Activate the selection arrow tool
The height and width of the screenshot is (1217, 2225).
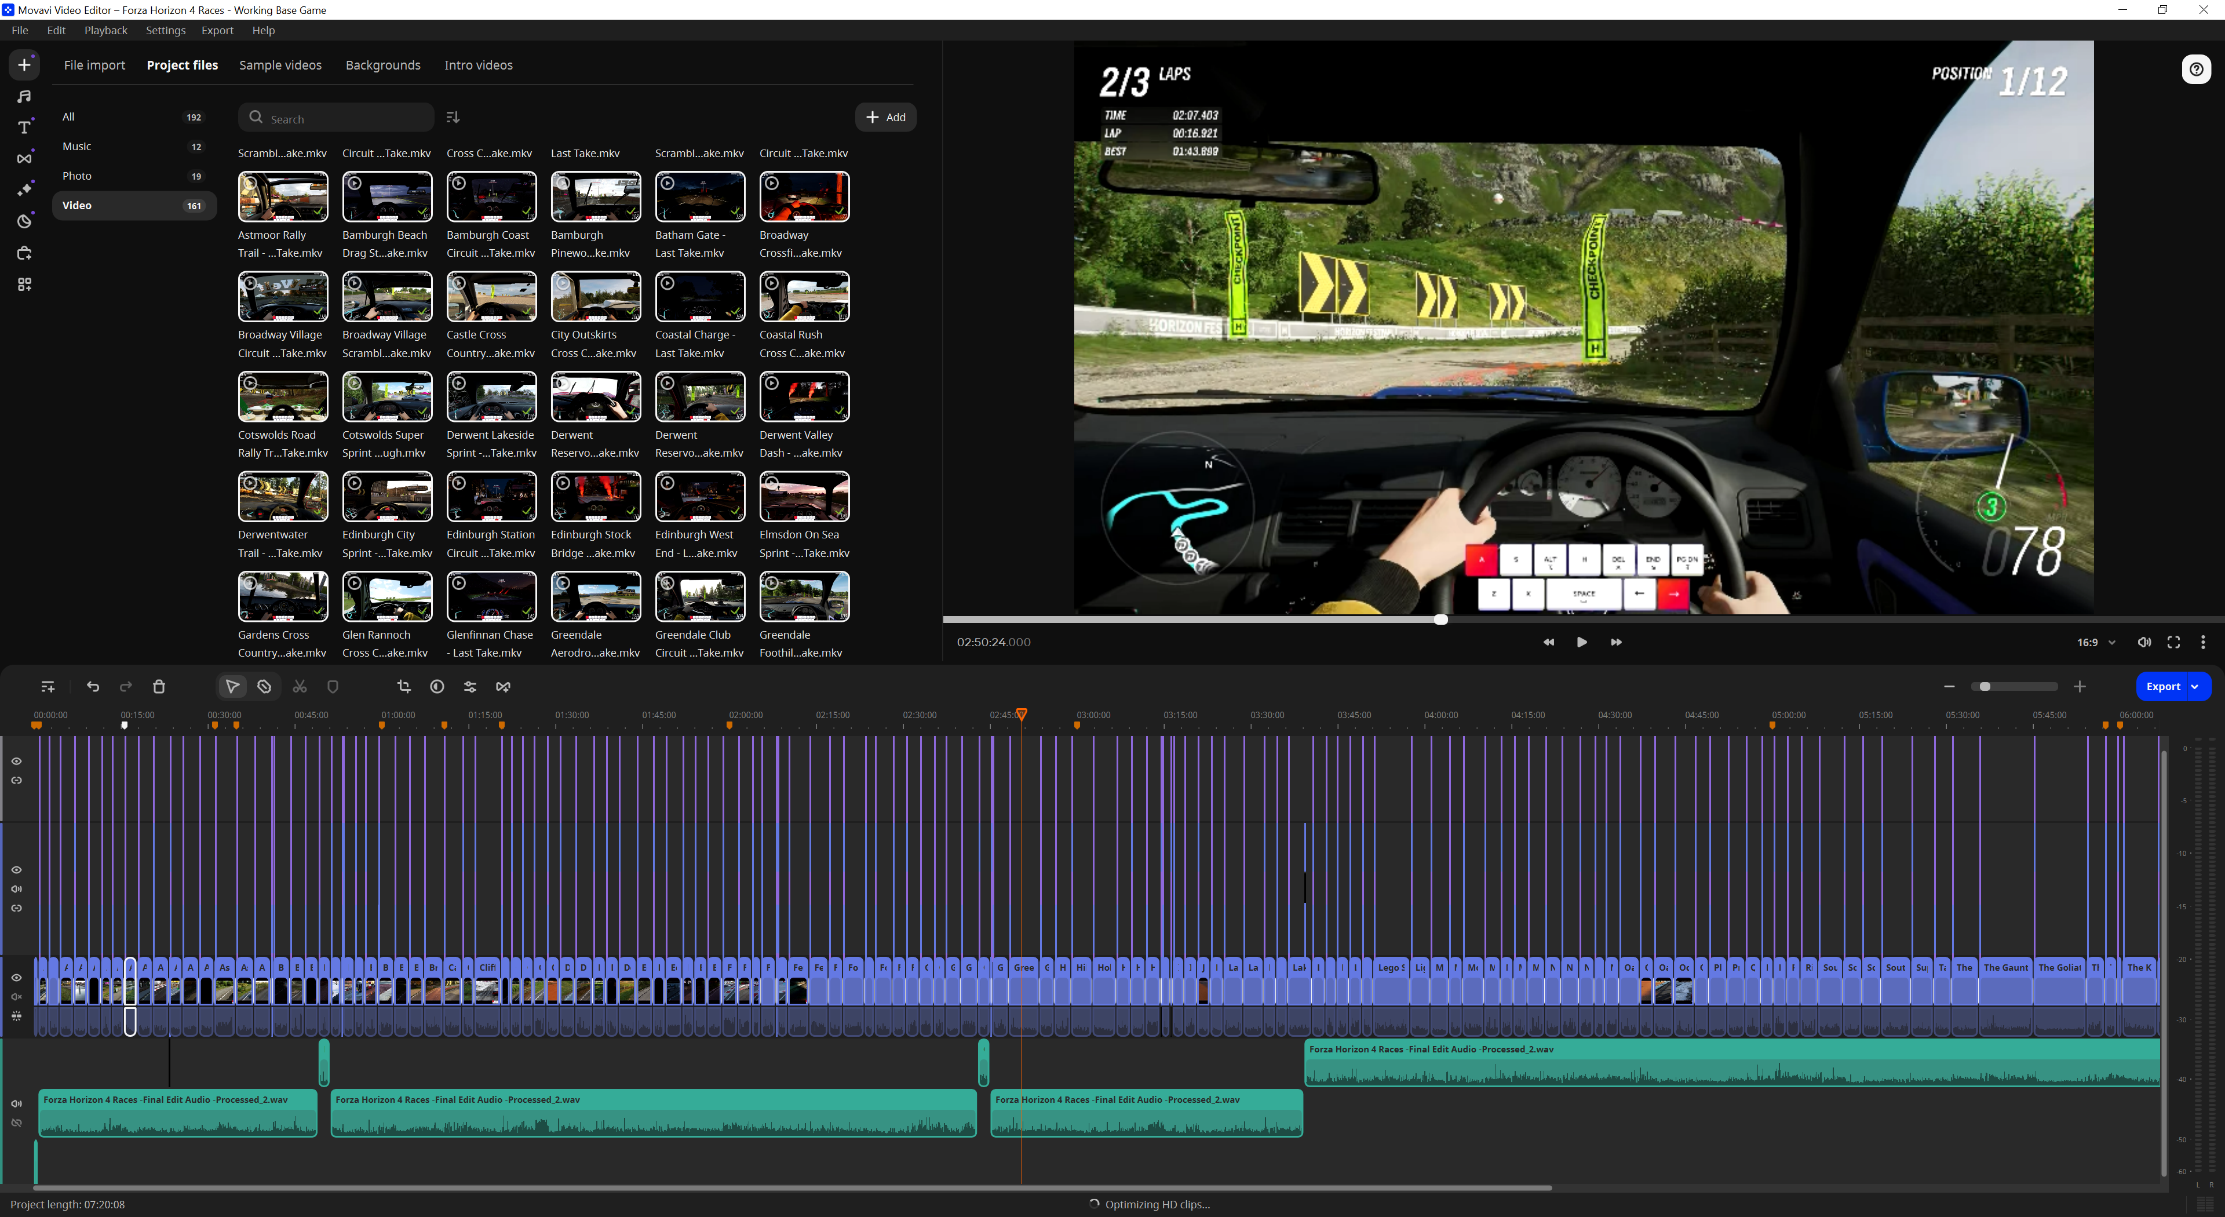(232, 687)
